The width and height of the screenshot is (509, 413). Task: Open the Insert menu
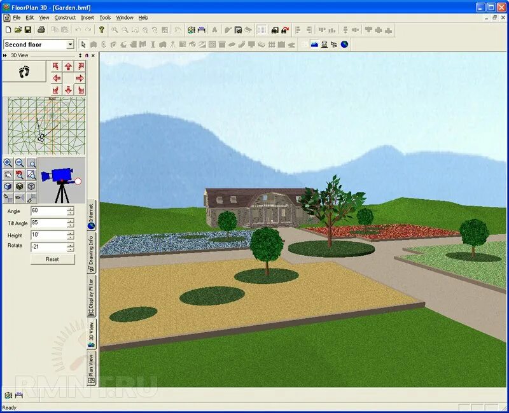87,18
